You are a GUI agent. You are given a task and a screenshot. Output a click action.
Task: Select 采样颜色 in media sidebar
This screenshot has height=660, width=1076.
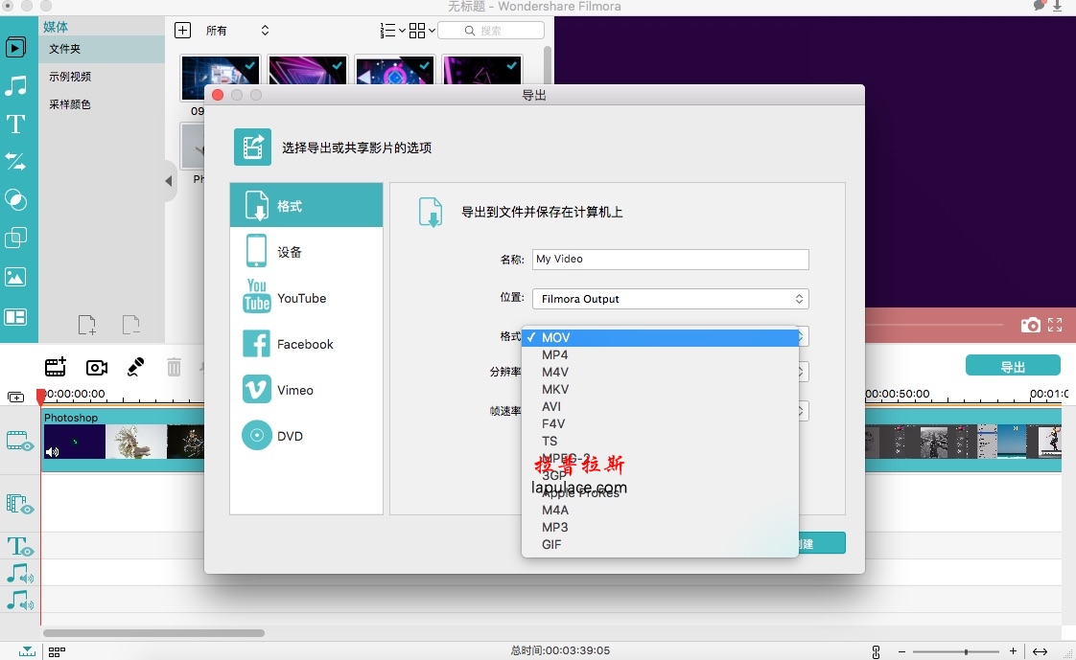click(x=102, y=104)
